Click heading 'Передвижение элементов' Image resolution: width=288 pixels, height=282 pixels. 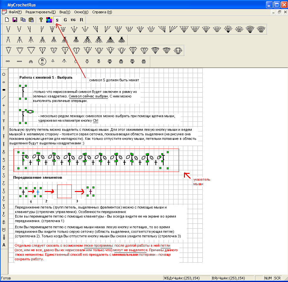coord(37,177)
